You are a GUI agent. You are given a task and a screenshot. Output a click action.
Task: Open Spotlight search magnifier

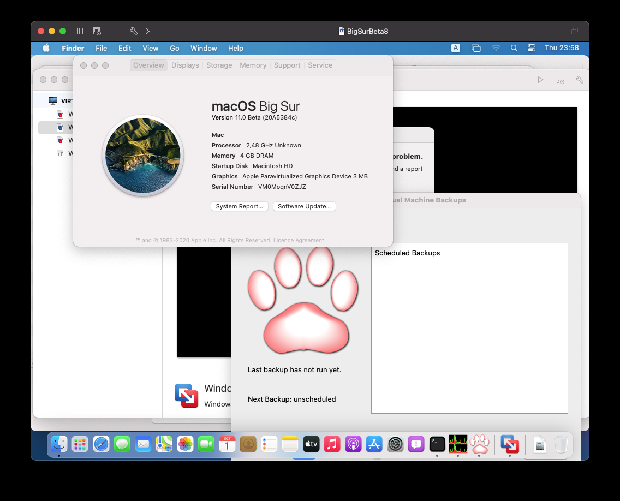pos(514,48)
